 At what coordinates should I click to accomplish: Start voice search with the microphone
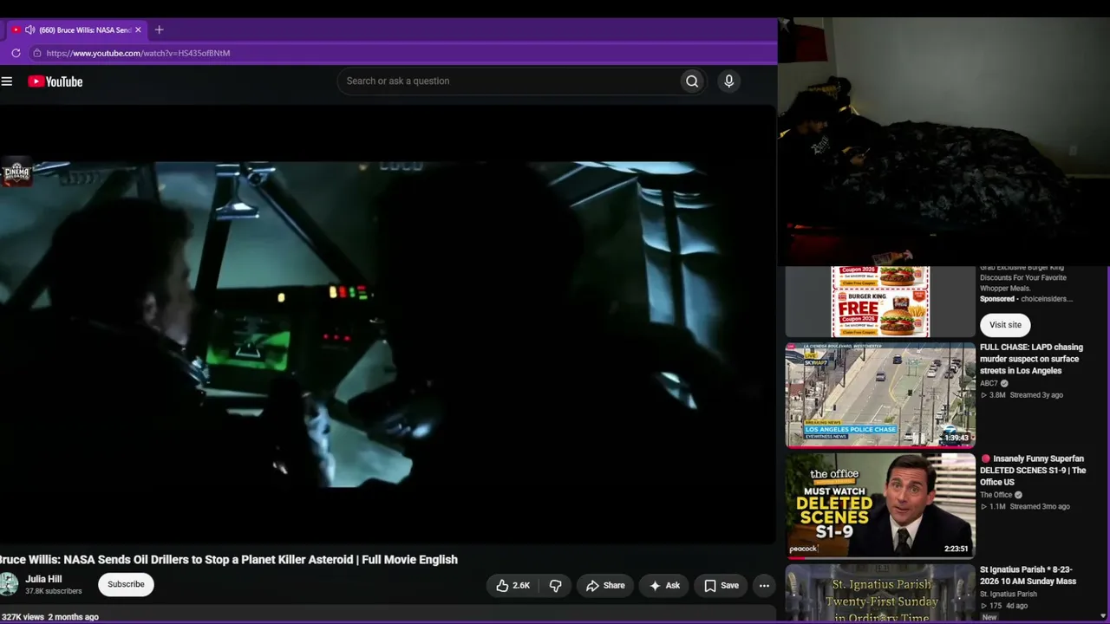[x=728, y=81]
